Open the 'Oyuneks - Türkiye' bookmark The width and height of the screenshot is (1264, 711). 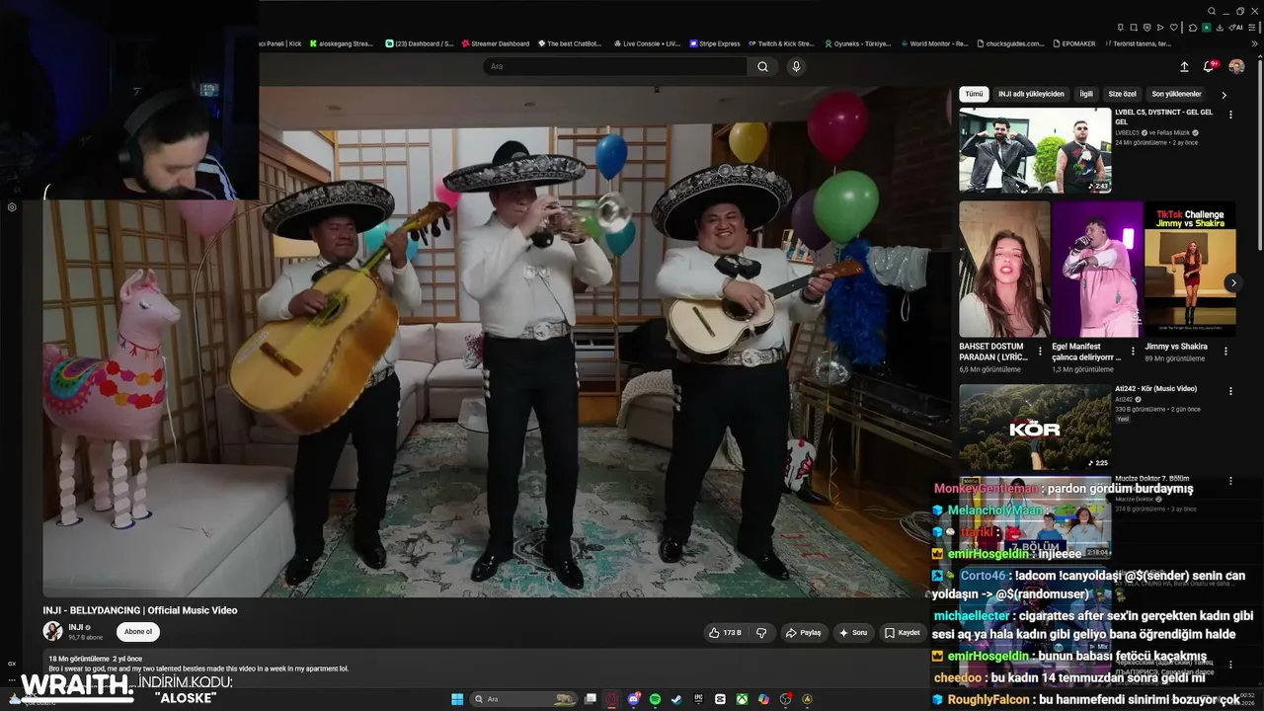tap(856, 43)
